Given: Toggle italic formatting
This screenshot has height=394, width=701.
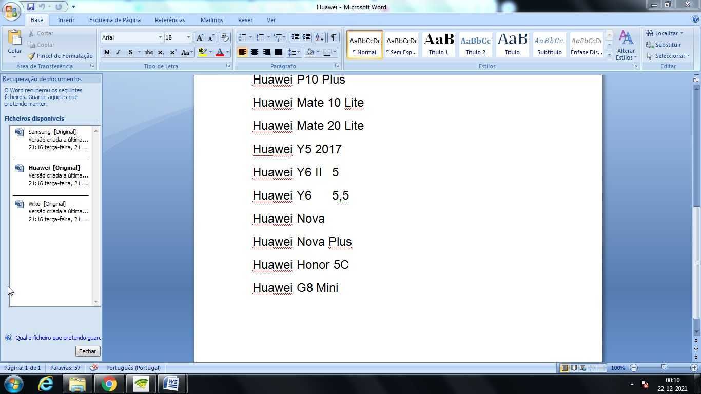Looking at the screenshot, I should (x=118, y=52).
